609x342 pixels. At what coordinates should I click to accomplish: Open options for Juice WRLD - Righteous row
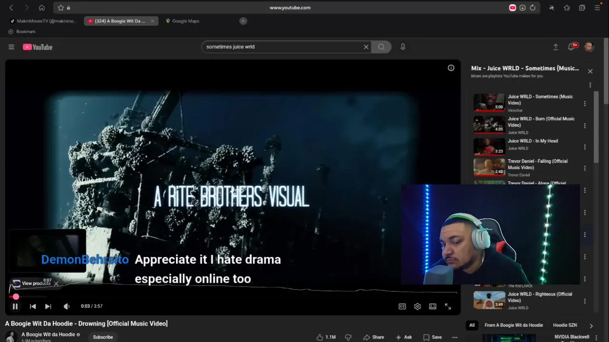pyautogui.click(x=585, y=301)
